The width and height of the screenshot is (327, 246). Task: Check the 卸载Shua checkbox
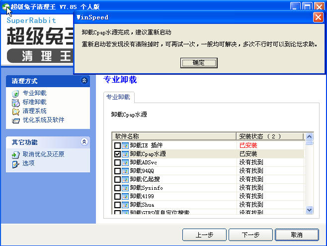pos(117,205)
